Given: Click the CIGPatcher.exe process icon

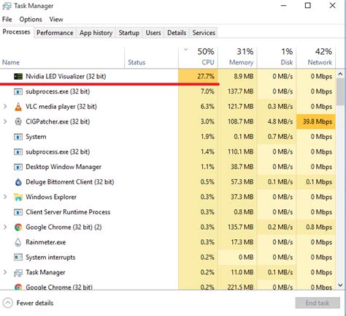Looking at the screenshot, I should coord(18,121).
